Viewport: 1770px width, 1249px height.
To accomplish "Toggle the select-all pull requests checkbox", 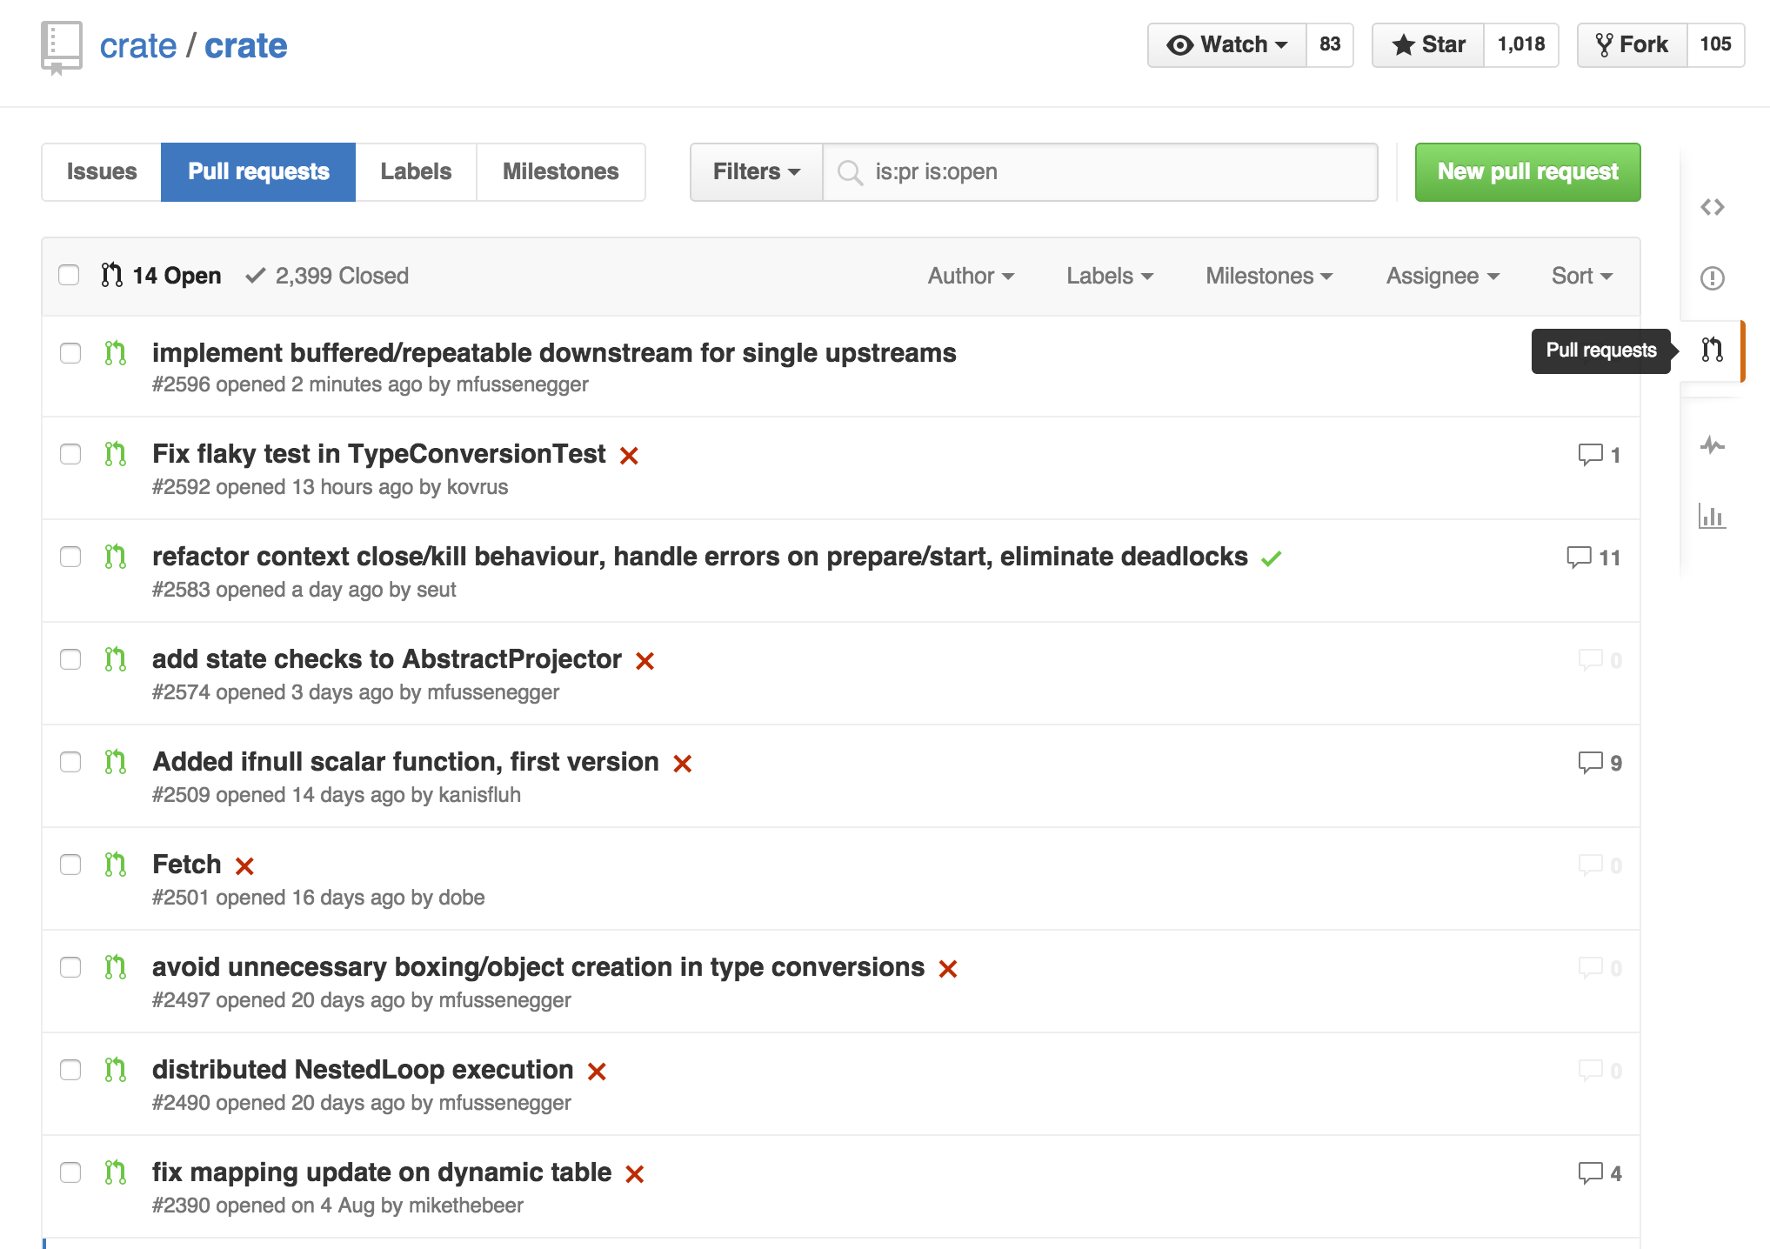I will point(69,276).
